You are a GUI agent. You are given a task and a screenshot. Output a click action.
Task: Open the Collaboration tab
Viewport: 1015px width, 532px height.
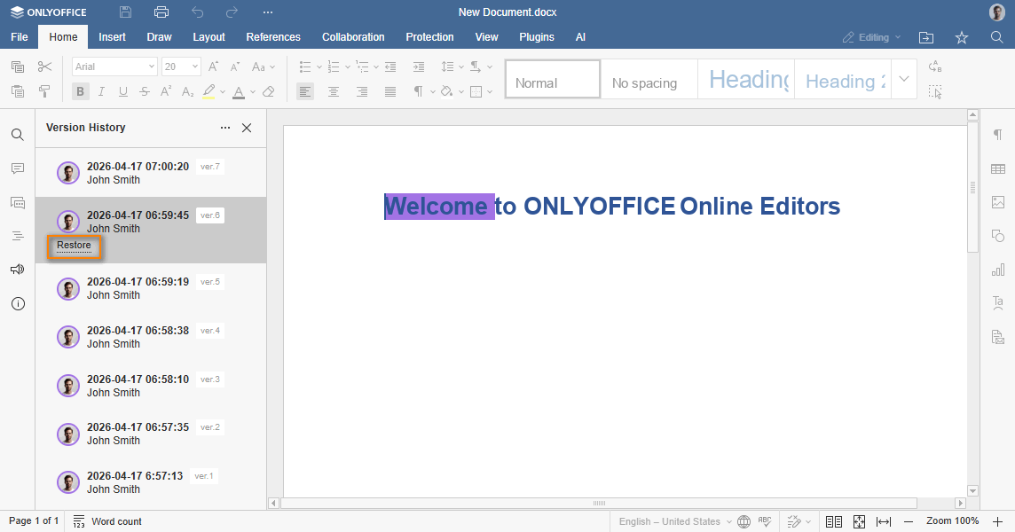[353, 37]
